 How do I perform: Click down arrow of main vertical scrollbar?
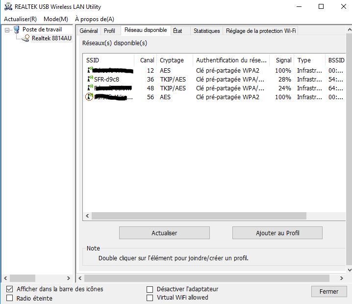350,269
